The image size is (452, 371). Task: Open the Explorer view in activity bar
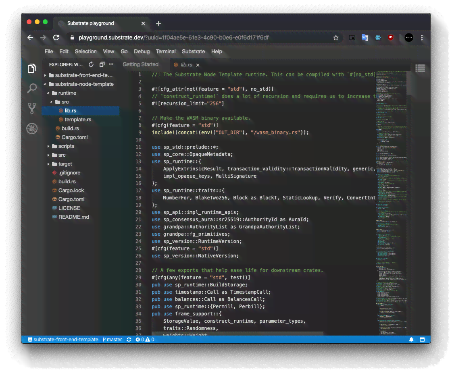coord(32,68)
